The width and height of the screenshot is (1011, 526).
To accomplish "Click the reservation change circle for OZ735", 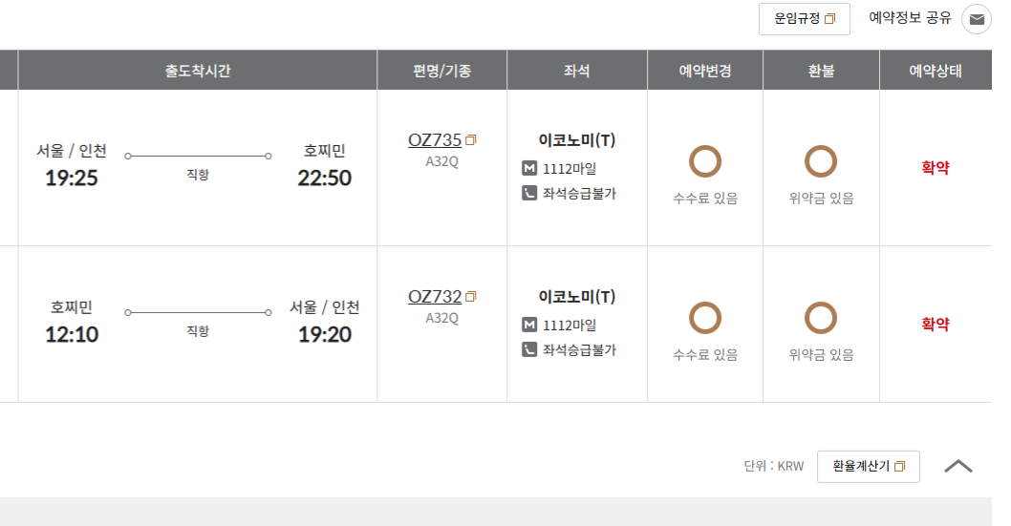I will (x=705, y=162).
